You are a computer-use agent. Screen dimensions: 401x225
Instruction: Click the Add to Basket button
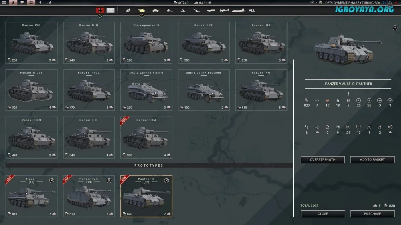tap(372, 159)
